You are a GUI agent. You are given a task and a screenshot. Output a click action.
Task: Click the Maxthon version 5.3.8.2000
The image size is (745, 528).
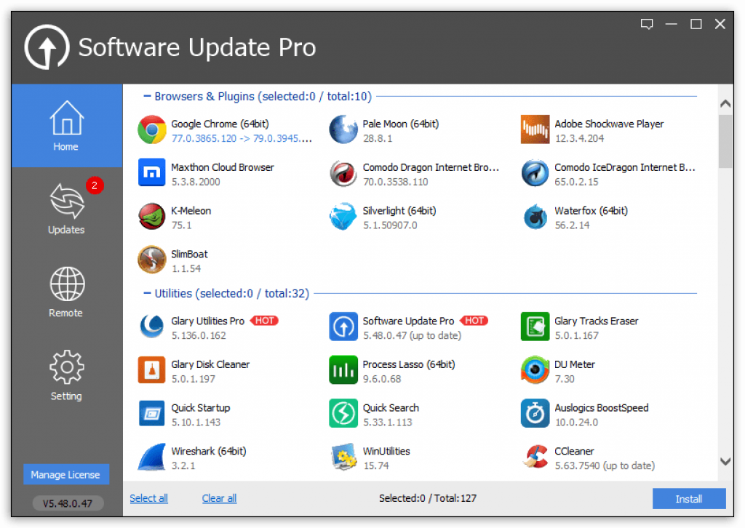pyautogui.click(x=195, y=182)
